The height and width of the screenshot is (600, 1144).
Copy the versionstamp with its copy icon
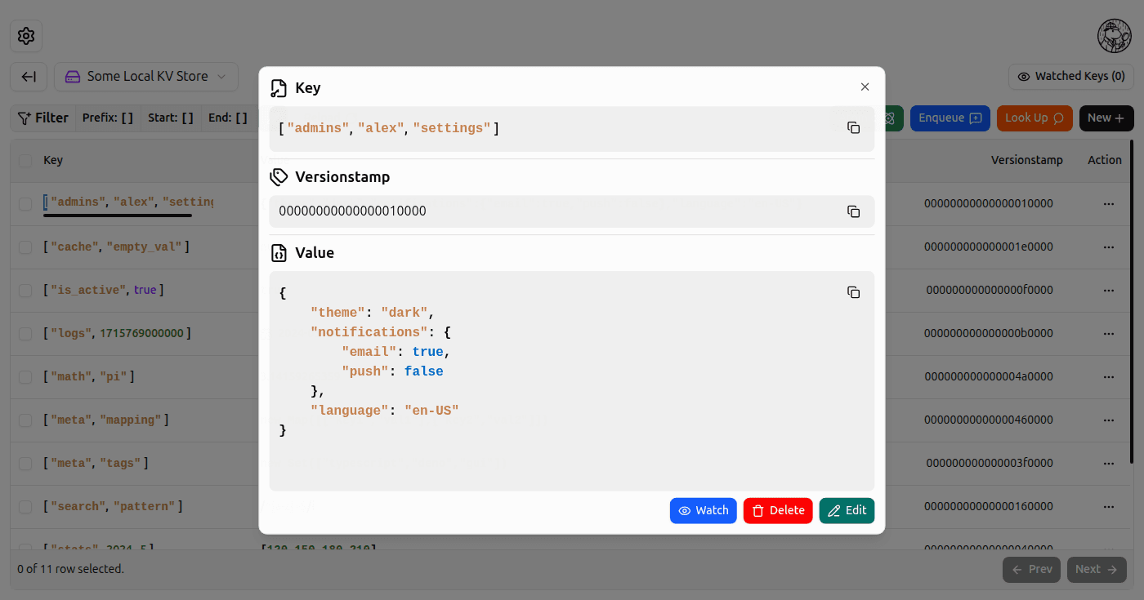pyautogui.click(x=853, y=211)
